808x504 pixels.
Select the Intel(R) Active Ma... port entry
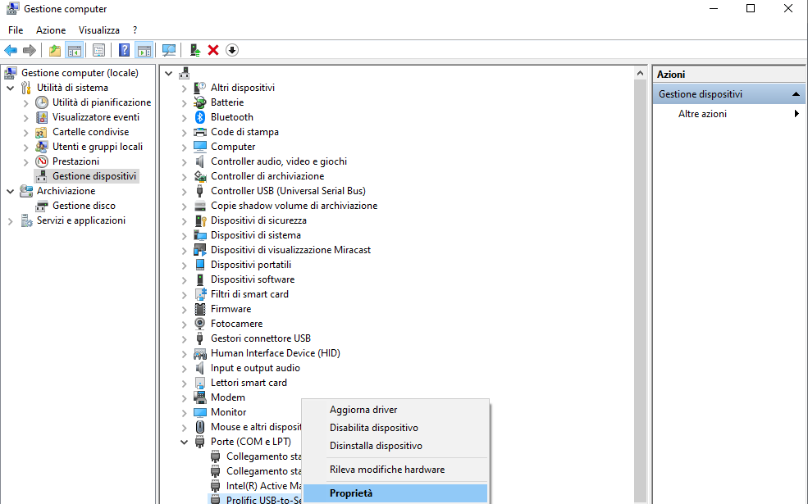pyautogui.click(x=263, y=486)
